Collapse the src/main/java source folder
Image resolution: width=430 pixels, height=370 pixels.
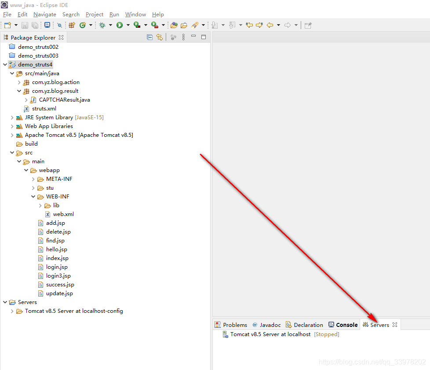click(x=12, y=73)
